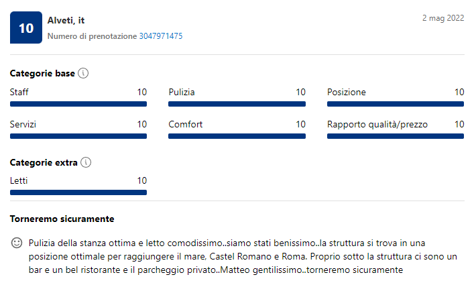Click the review title Torneremo sicuramente

click(x=62, y=219)
